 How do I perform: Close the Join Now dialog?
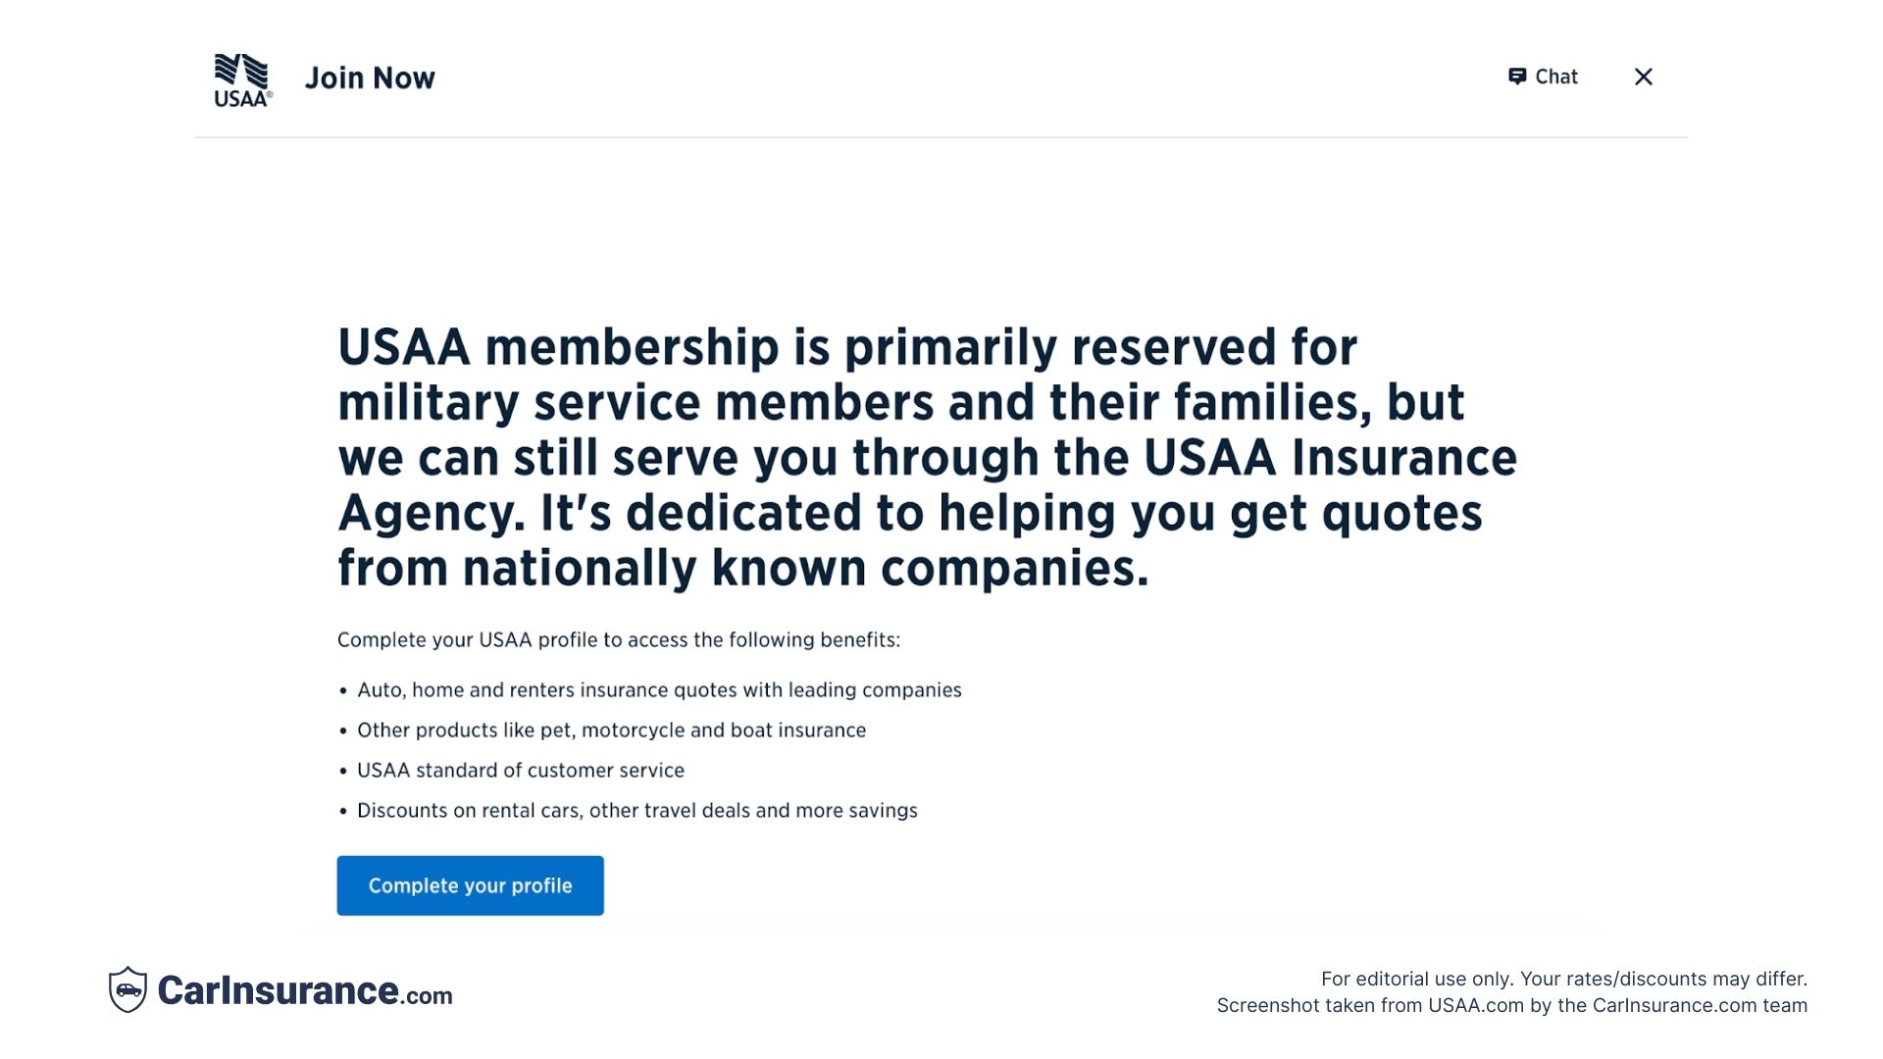[x=1644, y=76]
